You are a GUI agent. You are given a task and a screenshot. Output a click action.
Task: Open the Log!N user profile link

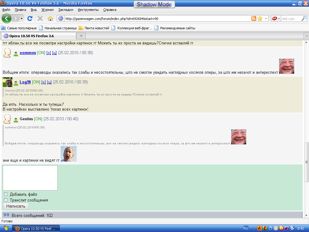tap(25, 82)
